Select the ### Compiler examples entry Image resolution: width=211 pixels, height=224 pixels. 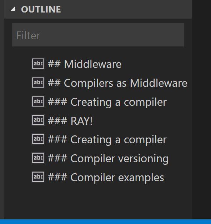tap(106, 177)
